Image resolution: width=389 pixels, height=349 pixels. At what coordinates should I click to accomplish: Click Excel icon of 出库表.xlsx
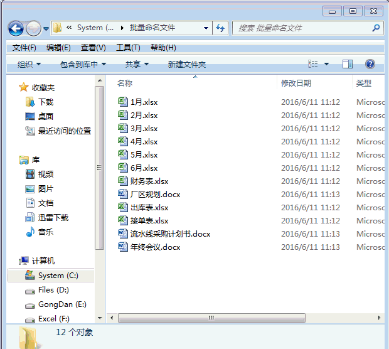[122, 207]
